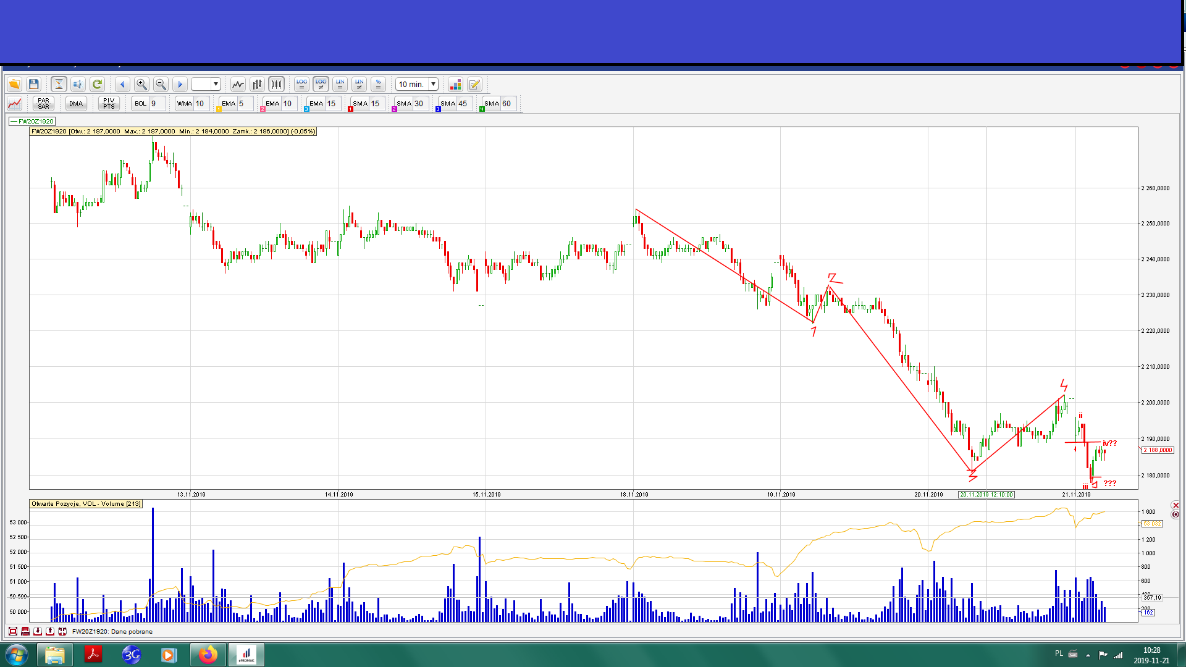Click the notepad edit annotation icon
Viewport: 1186px width, 667px height.
(x=474, y=84)
